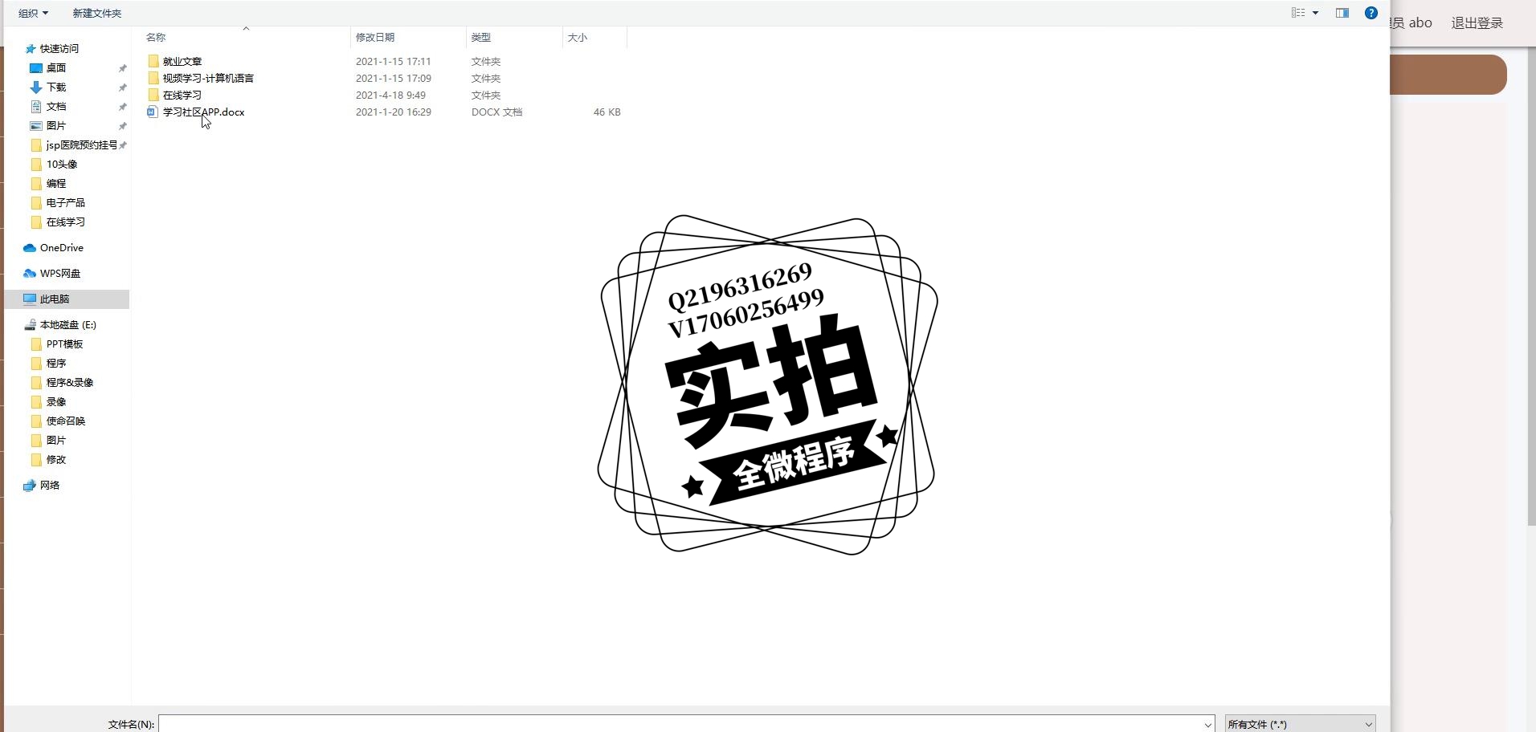Click the WPS网盘 cloud icon
This screenshot has height=732, width=1536.
pos(30,273)
